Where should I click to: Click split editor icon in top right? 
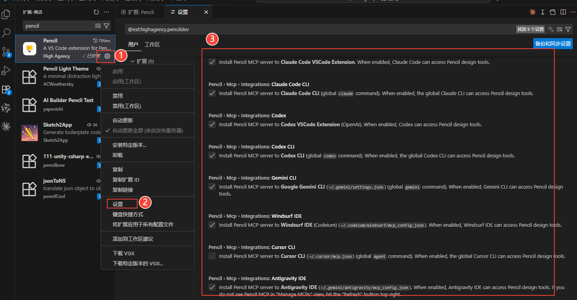(x=563, y=12)
